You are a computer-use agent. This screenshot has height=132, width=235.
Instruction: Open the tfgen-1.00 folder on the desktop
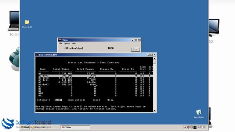point(27,24)
